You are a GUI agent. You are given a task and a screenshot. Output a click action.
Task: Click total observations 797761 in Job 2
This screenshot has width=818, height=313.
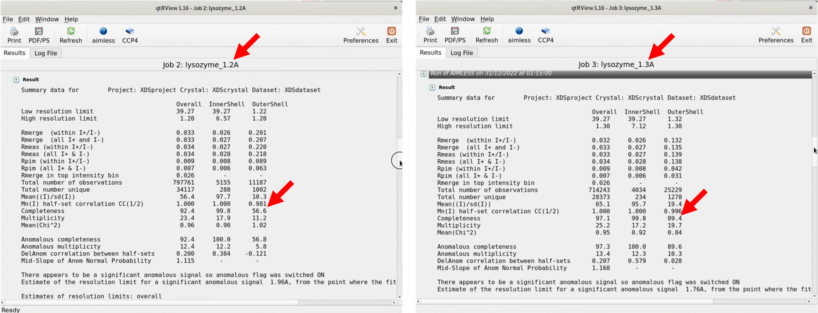[183, 183]
